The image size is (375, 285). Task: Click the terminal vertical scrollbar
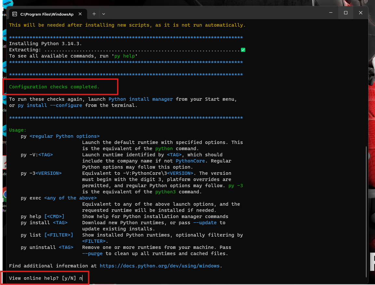[366, 211]
